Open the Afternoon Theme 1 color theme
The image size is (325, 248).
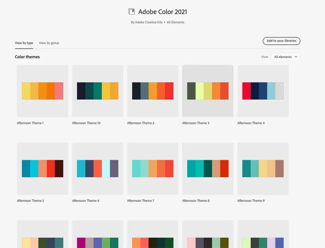(42, 91)
